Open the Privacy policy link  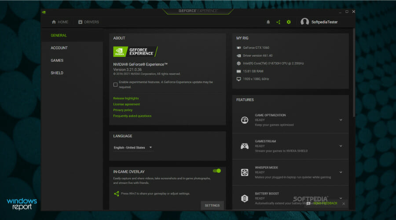pyautogui.click(x=123, y=110)
